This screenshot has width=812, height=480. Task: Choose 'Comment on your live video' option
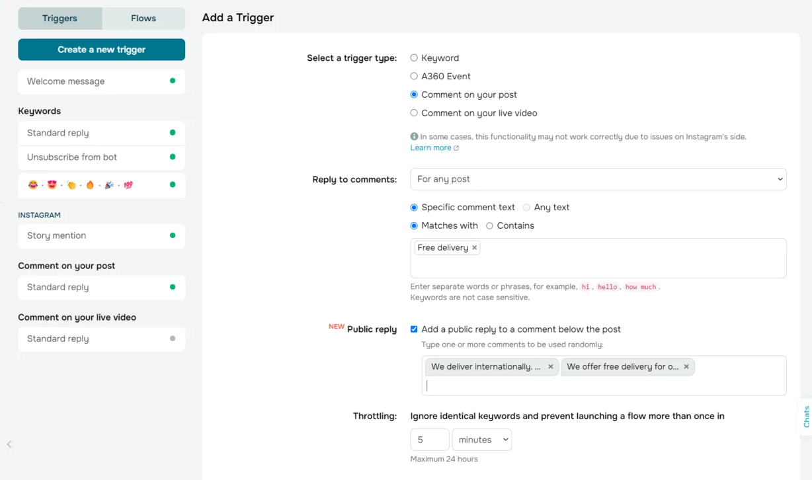click(414, 113)
